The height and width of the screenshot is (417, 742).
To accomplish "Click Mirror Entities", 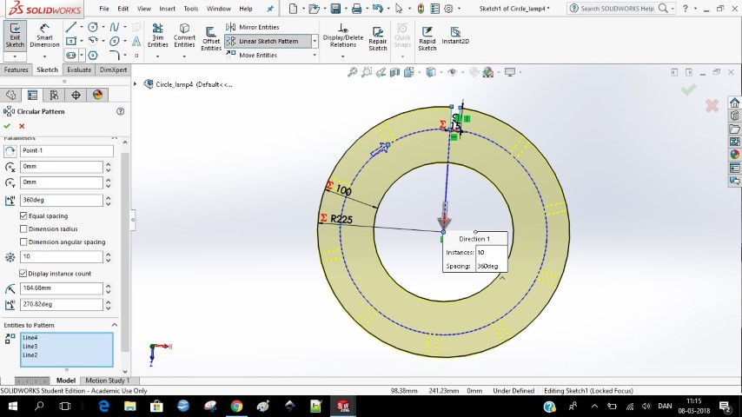I will [253, 27].
